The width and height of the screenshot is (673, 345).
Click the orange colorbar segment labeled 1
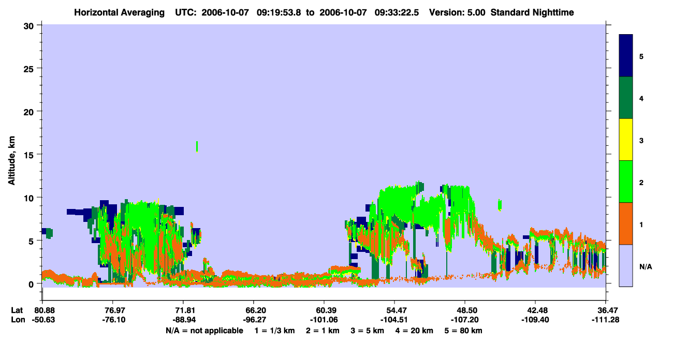point(626,223)
